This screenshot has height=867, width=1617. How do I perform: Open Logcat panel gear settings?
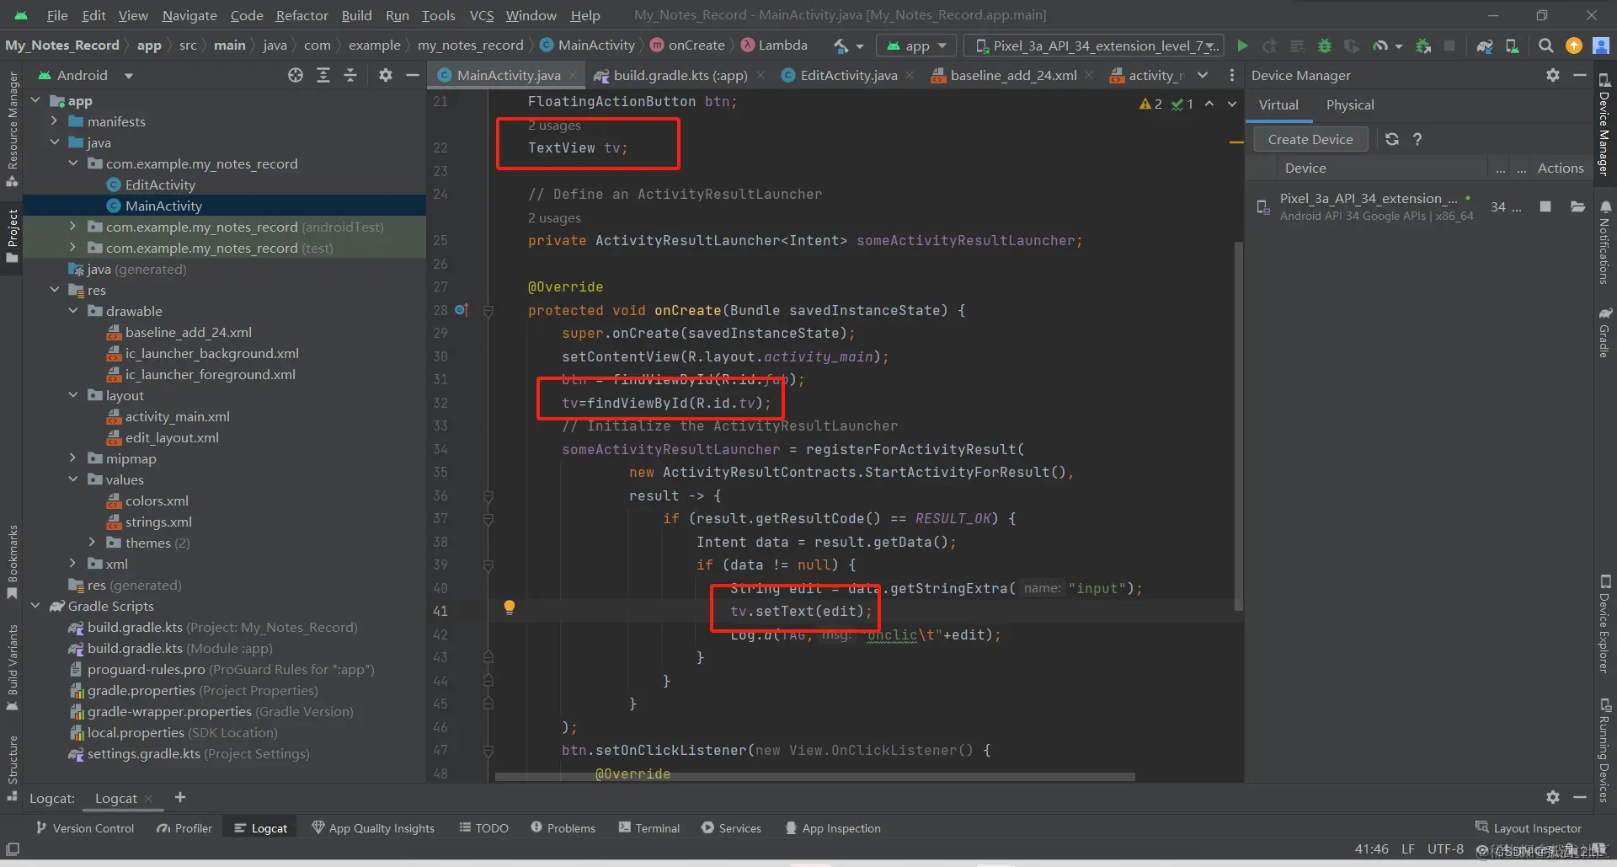(1553, 797)
